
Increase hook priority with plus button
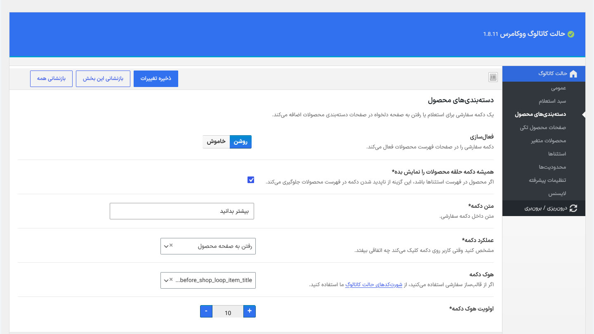(250, 311)
